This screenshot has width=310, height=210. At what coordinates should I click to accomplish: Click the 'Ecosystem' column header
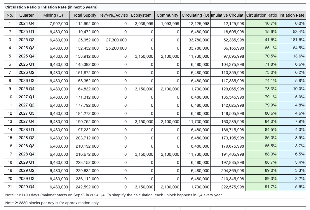pos(141,15)
